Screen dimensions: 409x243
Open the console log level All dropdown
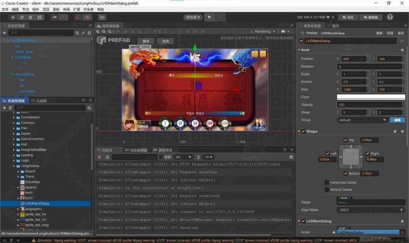(x=184, y=157)
